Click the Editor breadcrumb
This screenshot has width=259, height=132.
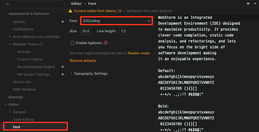click(76, 3)
